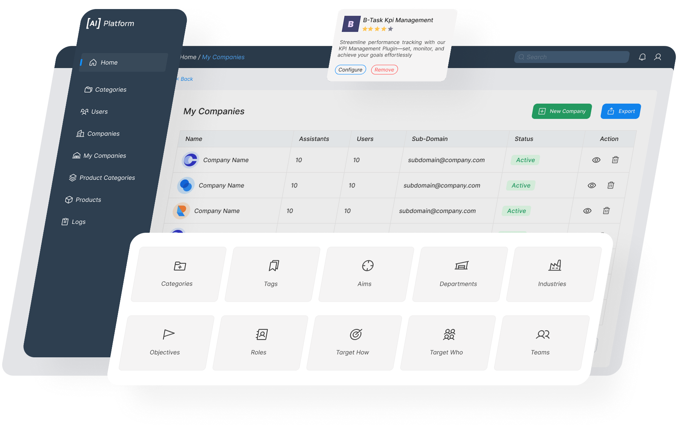Select My Companies sidebar item
This screenshot has width=678, height=433.
(x=99, y=156)
